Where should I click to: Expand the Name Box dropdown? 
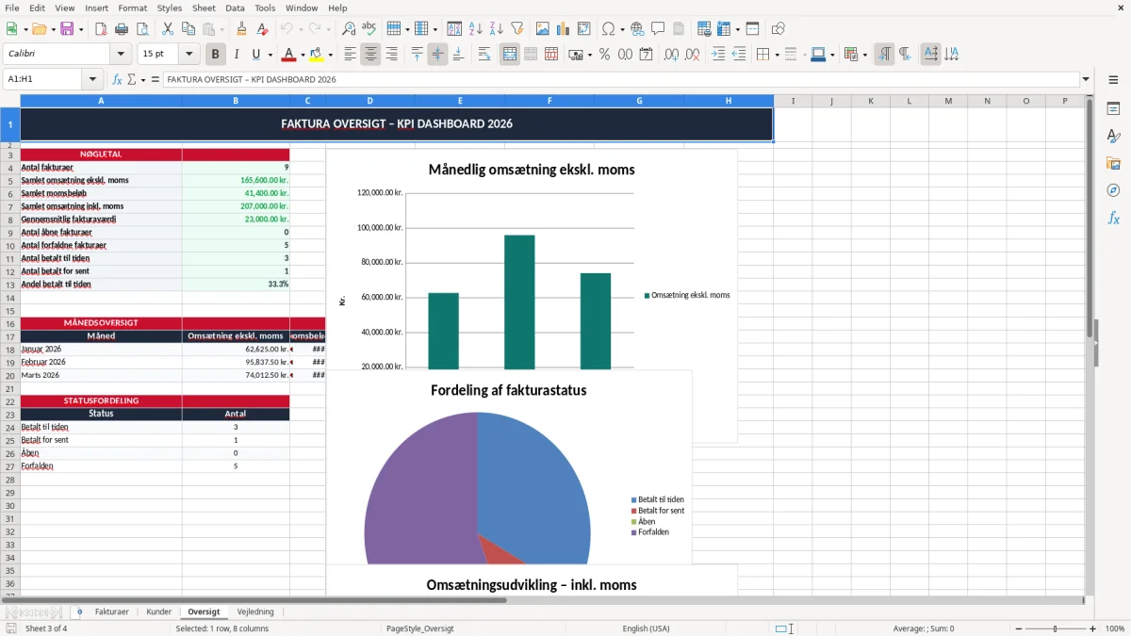point(92,80)
